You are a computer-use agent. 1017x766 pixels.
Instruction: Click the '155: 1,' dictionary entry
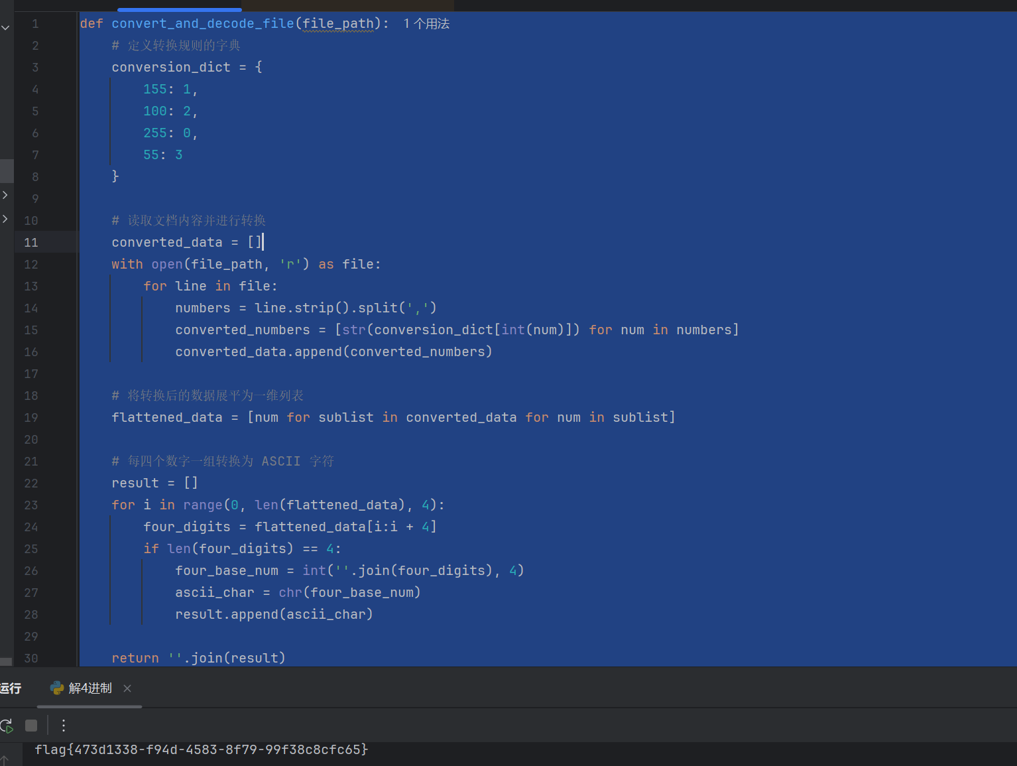170,89
